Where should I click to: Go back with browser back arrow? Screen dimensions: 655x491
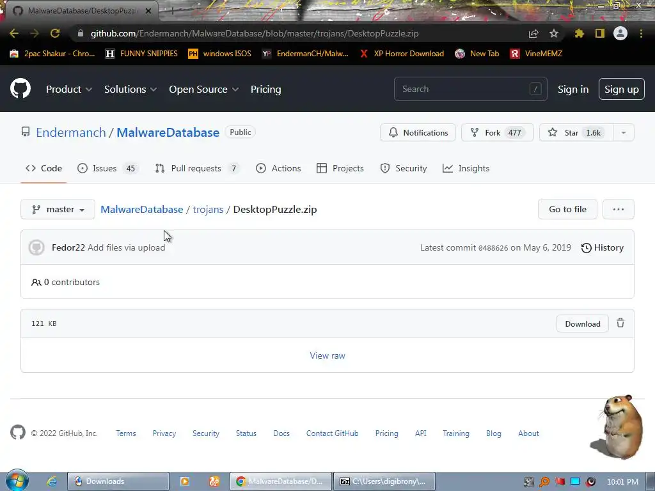[x=14, y=33]
